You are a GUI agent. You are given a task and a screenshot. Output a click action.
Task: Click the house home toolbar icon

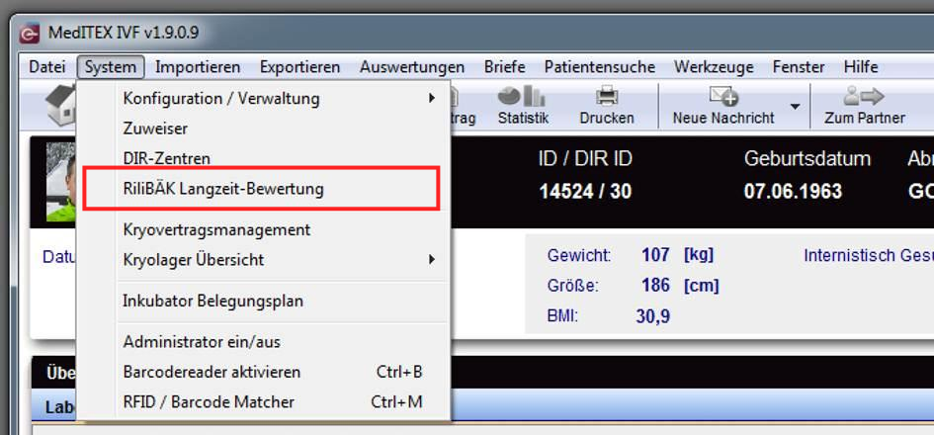point(60,105)
